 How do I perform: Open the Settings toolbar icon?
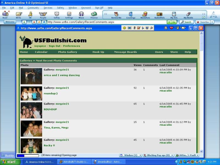69,15
